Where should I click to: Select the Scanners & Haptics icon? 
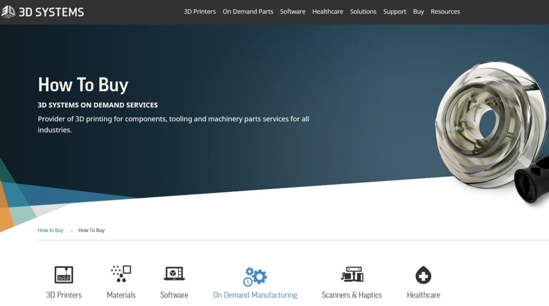point(352,274)
